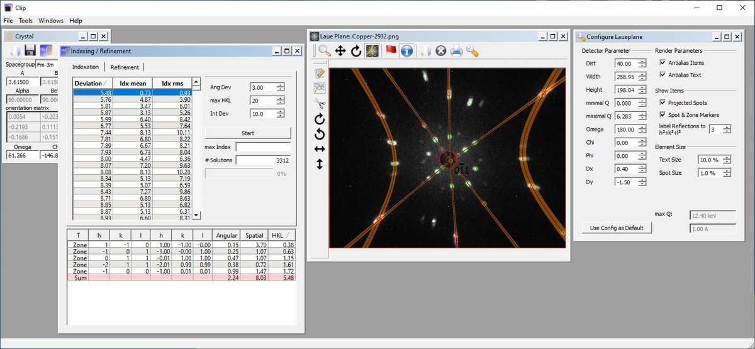Toggle Spot & Zone Markers checkbox

(662, 114)
